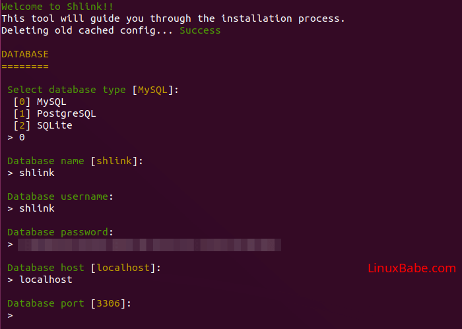Click the shlink value under Database username
This screenshot has width=462, height=329.
point(37,209)
